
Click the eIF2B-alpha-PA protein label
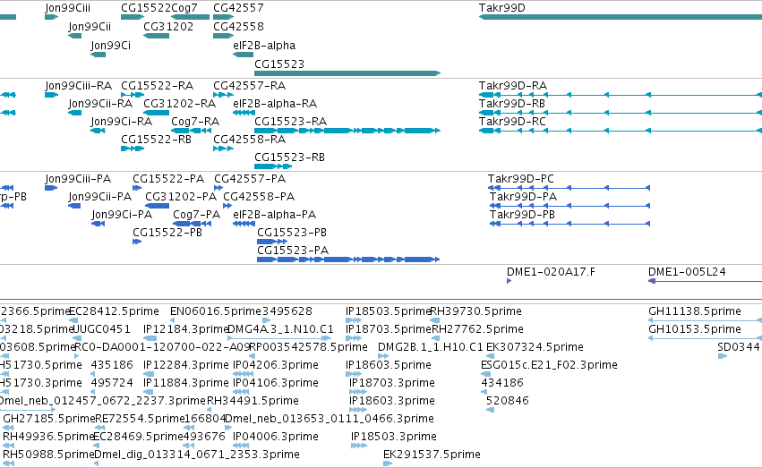click(274, 214)
